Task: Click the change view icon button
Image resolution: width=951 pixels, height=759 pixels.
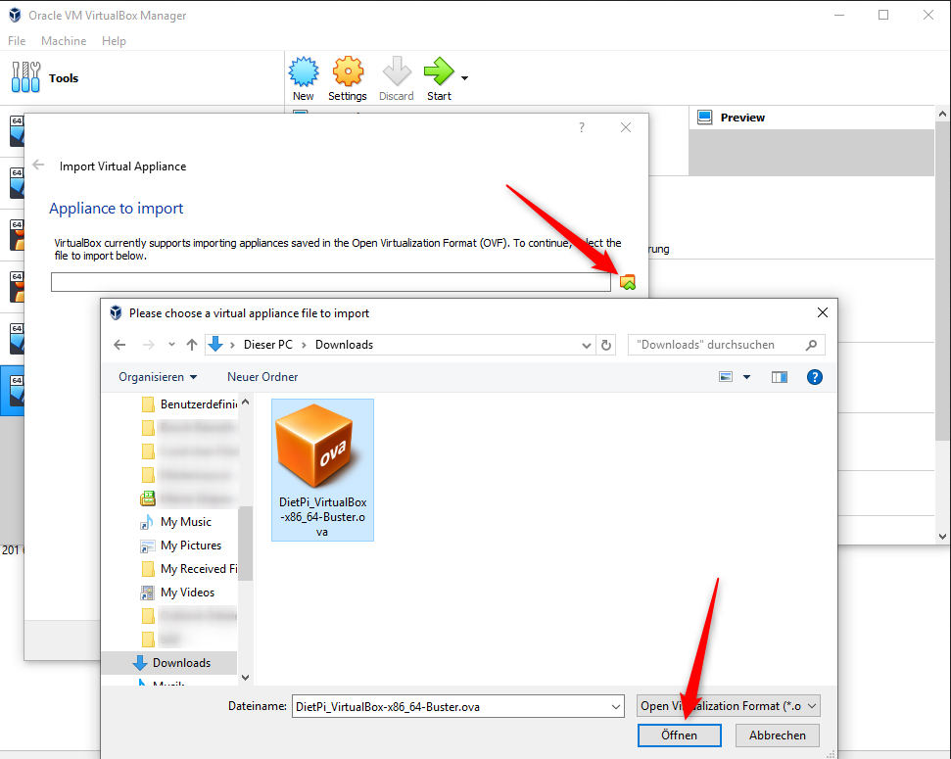Action: click(x=726, y=377)
